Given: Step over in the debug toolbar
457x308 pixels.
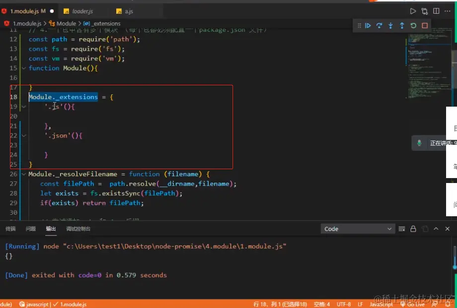Looking at the screenshot, I should (379, 26).
